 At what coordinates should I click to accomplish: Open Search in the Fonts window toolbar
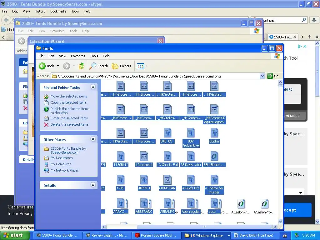point(99,66)
